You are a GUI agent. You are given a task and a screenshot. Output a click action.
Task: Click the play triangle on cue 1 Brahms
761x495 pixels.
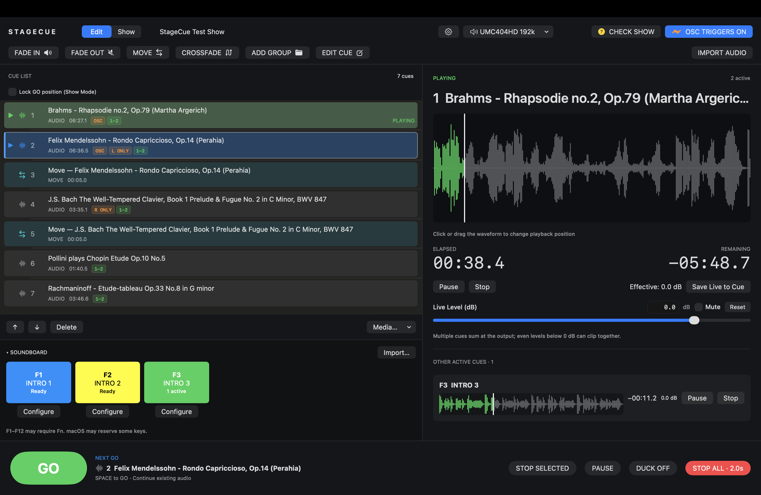11,115
